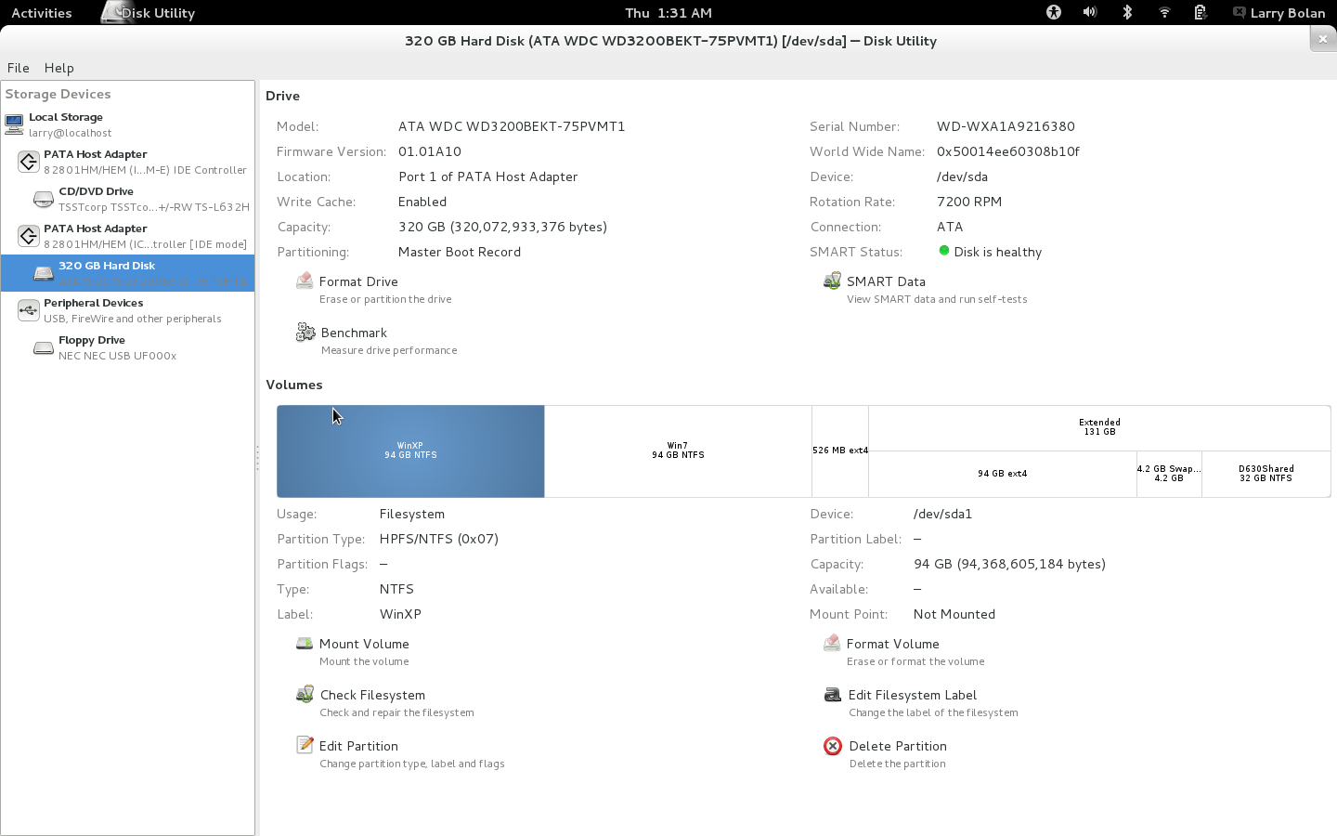1337x836 pixels.
Task: Click the partition type HPFS/NTFS (0x07)
Action: pos(439,539)
